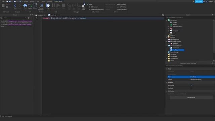Select the Leaderstats script in Explorer
This screenshot has height=121, width=215.
(176, 48)
